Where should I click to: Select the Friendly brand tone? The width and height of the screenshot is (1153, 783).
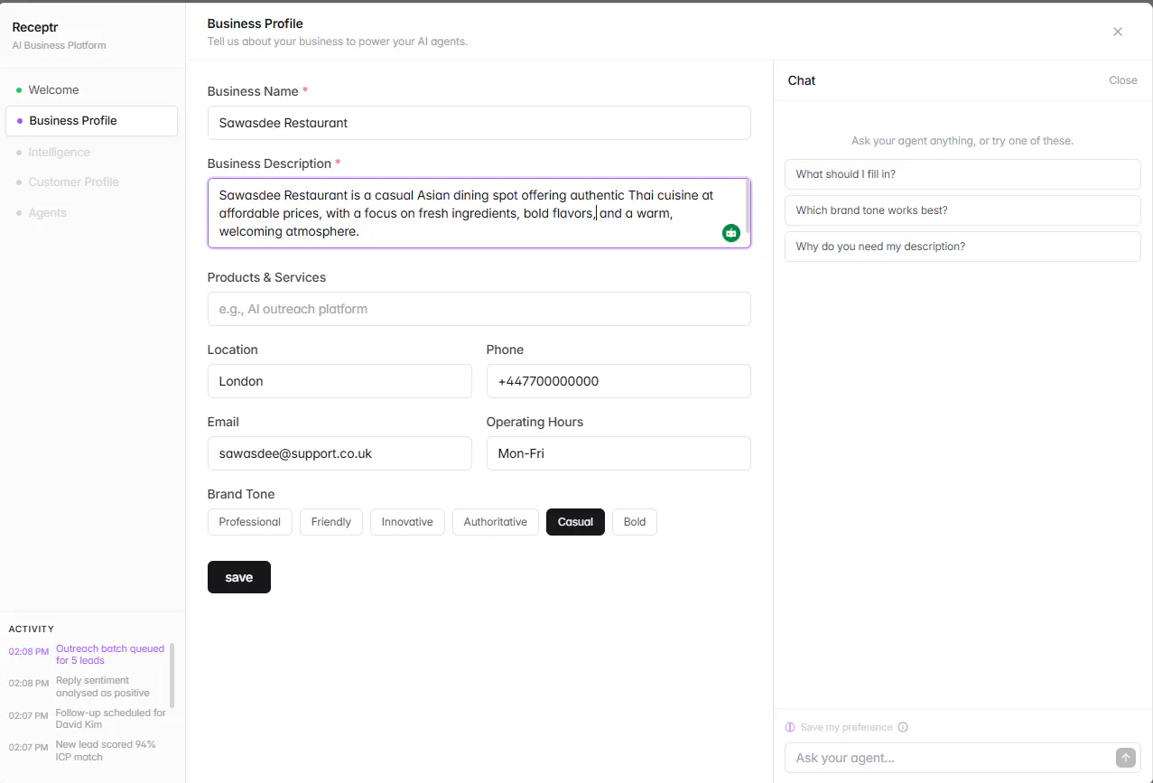point(331,522)
